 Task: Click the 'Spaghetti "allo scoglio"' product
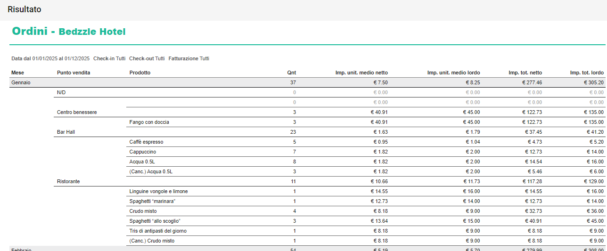click(x=155, y=221)
